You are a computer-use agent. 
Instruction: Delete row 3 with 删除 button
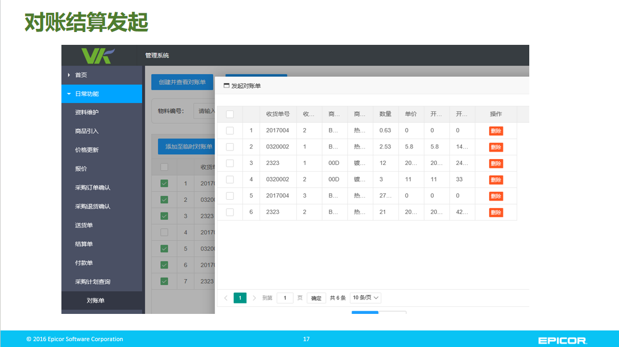coord(496,163)
